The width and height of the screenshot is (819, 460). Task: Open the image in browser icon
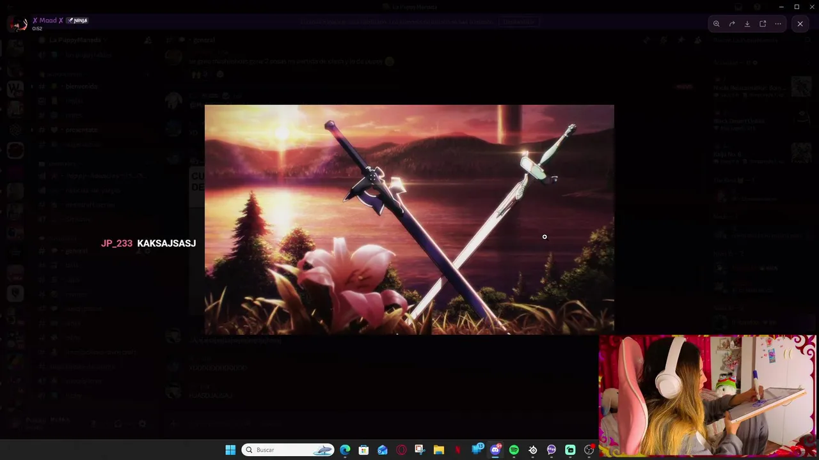763,24
